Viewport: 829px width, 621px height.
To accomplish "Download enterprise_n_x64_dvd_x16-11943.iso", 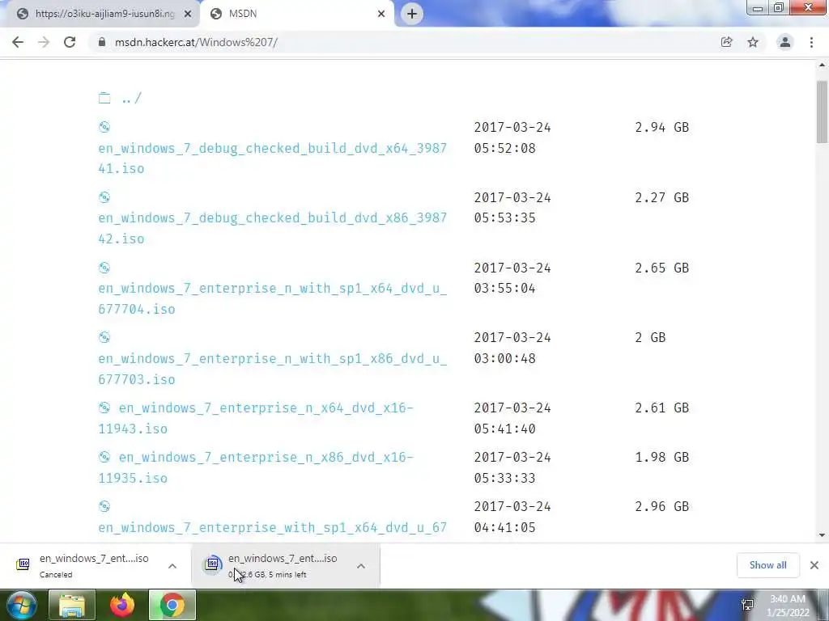I will tap(255, 418).
